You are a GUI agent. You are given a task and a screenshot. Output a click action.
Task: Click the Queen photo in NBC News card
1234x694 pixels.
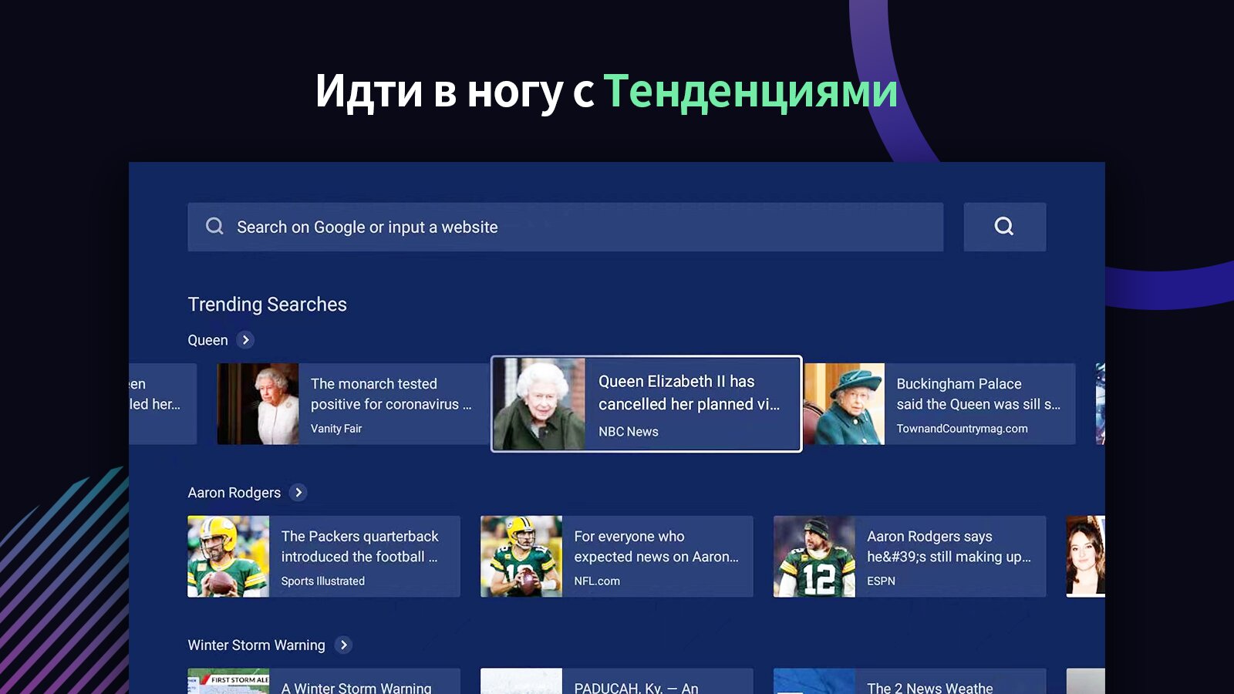(539, 404)
